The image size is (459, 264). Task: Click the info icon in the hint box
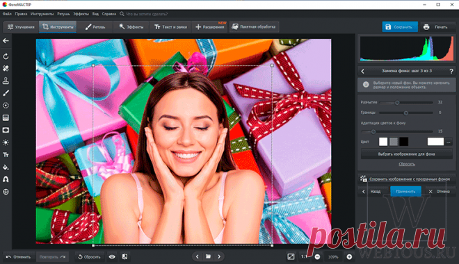(x=366, y=85)
